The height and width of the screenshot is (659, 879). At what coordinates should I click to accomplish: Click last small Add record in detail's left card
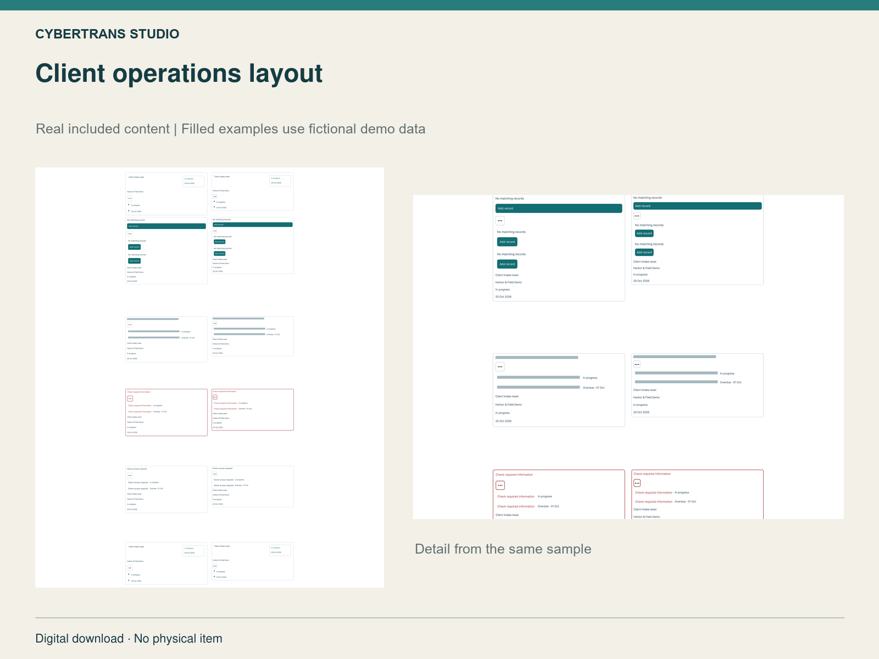tap(507, 264)
